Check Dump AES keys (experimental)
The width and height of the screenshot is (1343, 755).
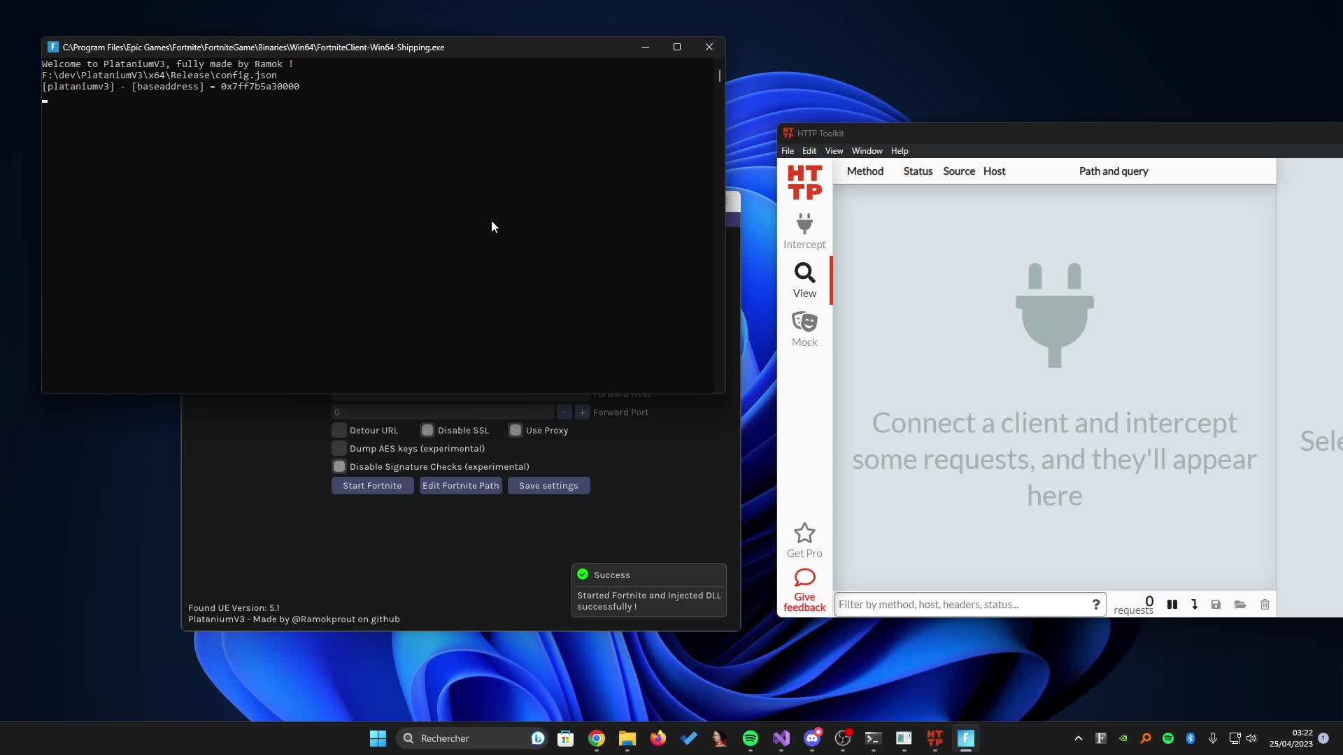point(339,449)
